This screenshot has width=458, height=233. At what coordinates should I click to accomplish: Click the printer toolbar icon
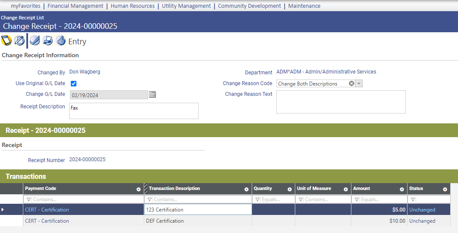click(47, 40)
